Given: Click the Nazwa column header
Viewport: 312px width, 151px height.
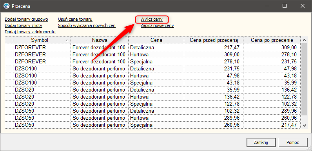Looking at the screenshot, I should (100, 40).
